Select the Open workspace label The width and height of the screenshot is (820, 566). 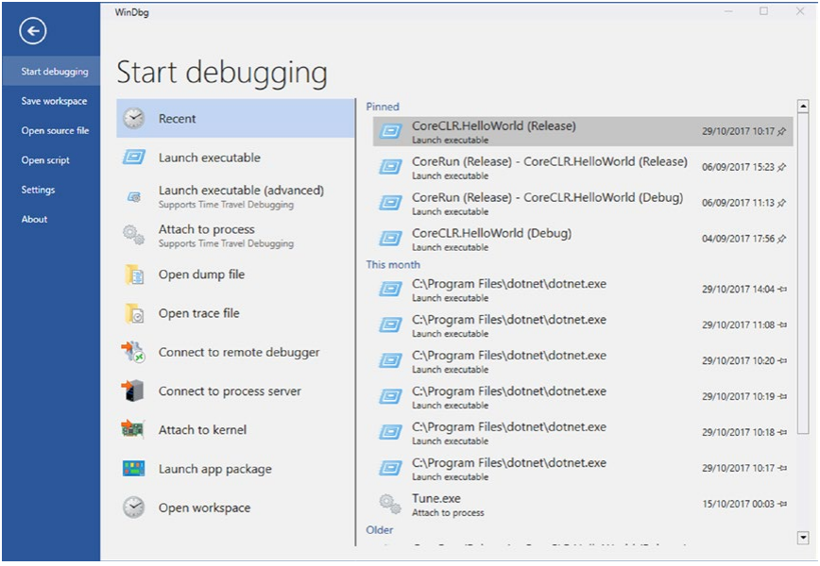(x=204, y=508)
